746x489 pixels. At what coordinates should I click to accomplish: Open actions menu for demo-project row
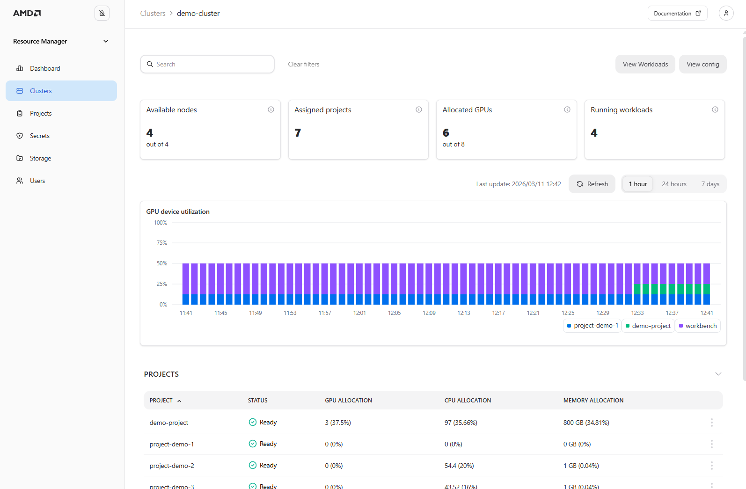[x=712, y=423]
